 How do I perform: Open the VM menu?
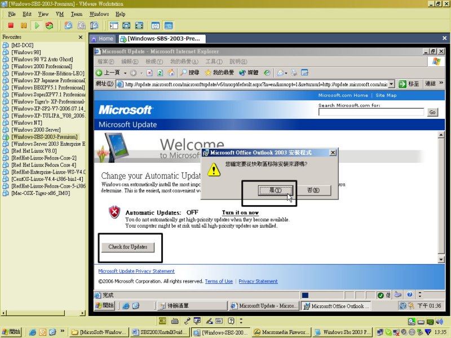click(60, 14)
